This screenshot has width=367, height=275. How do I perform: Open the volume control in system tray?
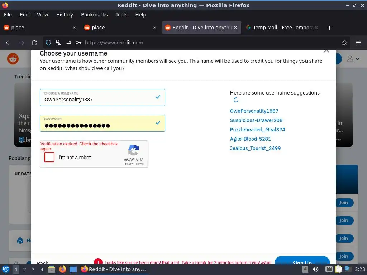[x=315, y=269]
